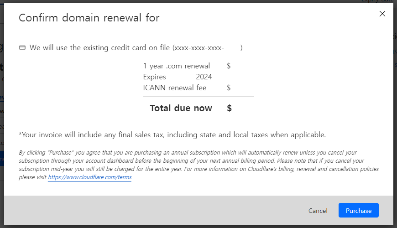397x228 pixels.
Task: Click the sales tax invoice notice
Action: (172, 135)
